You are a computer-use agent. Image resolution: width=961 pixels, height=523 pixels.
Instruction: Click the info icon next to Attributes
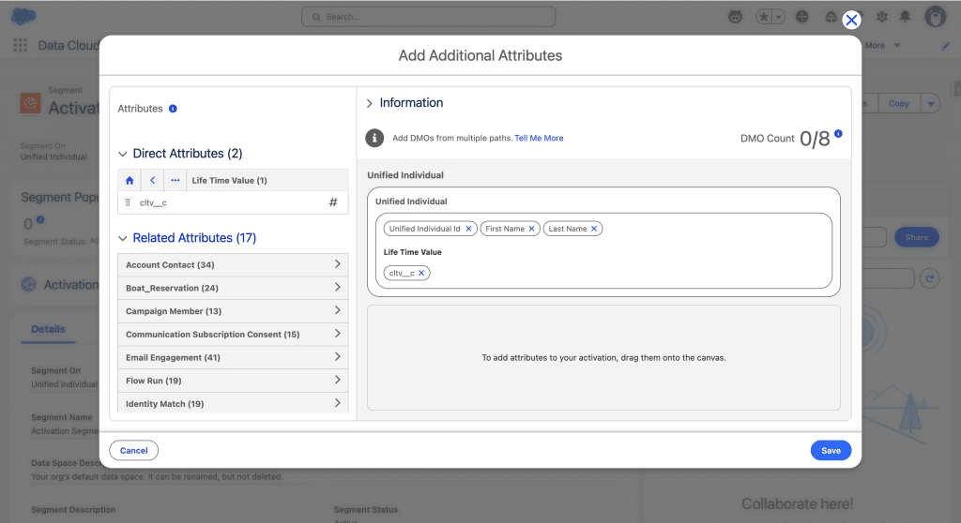(173, 109)
